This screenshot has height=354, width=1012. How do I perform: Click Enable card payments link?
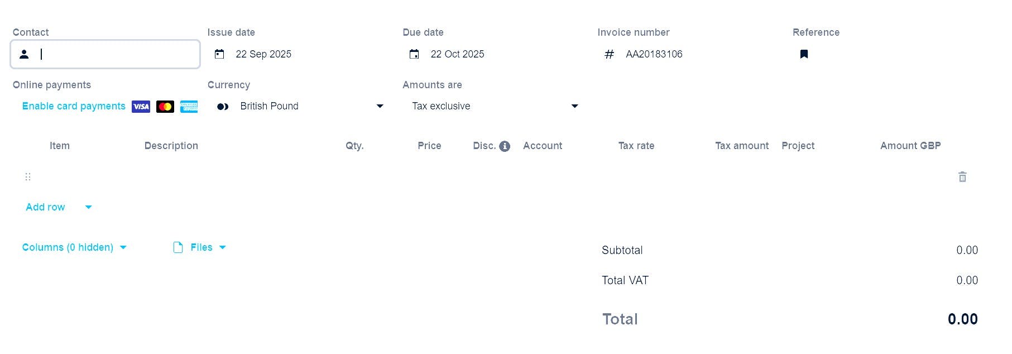pos(74,106)
